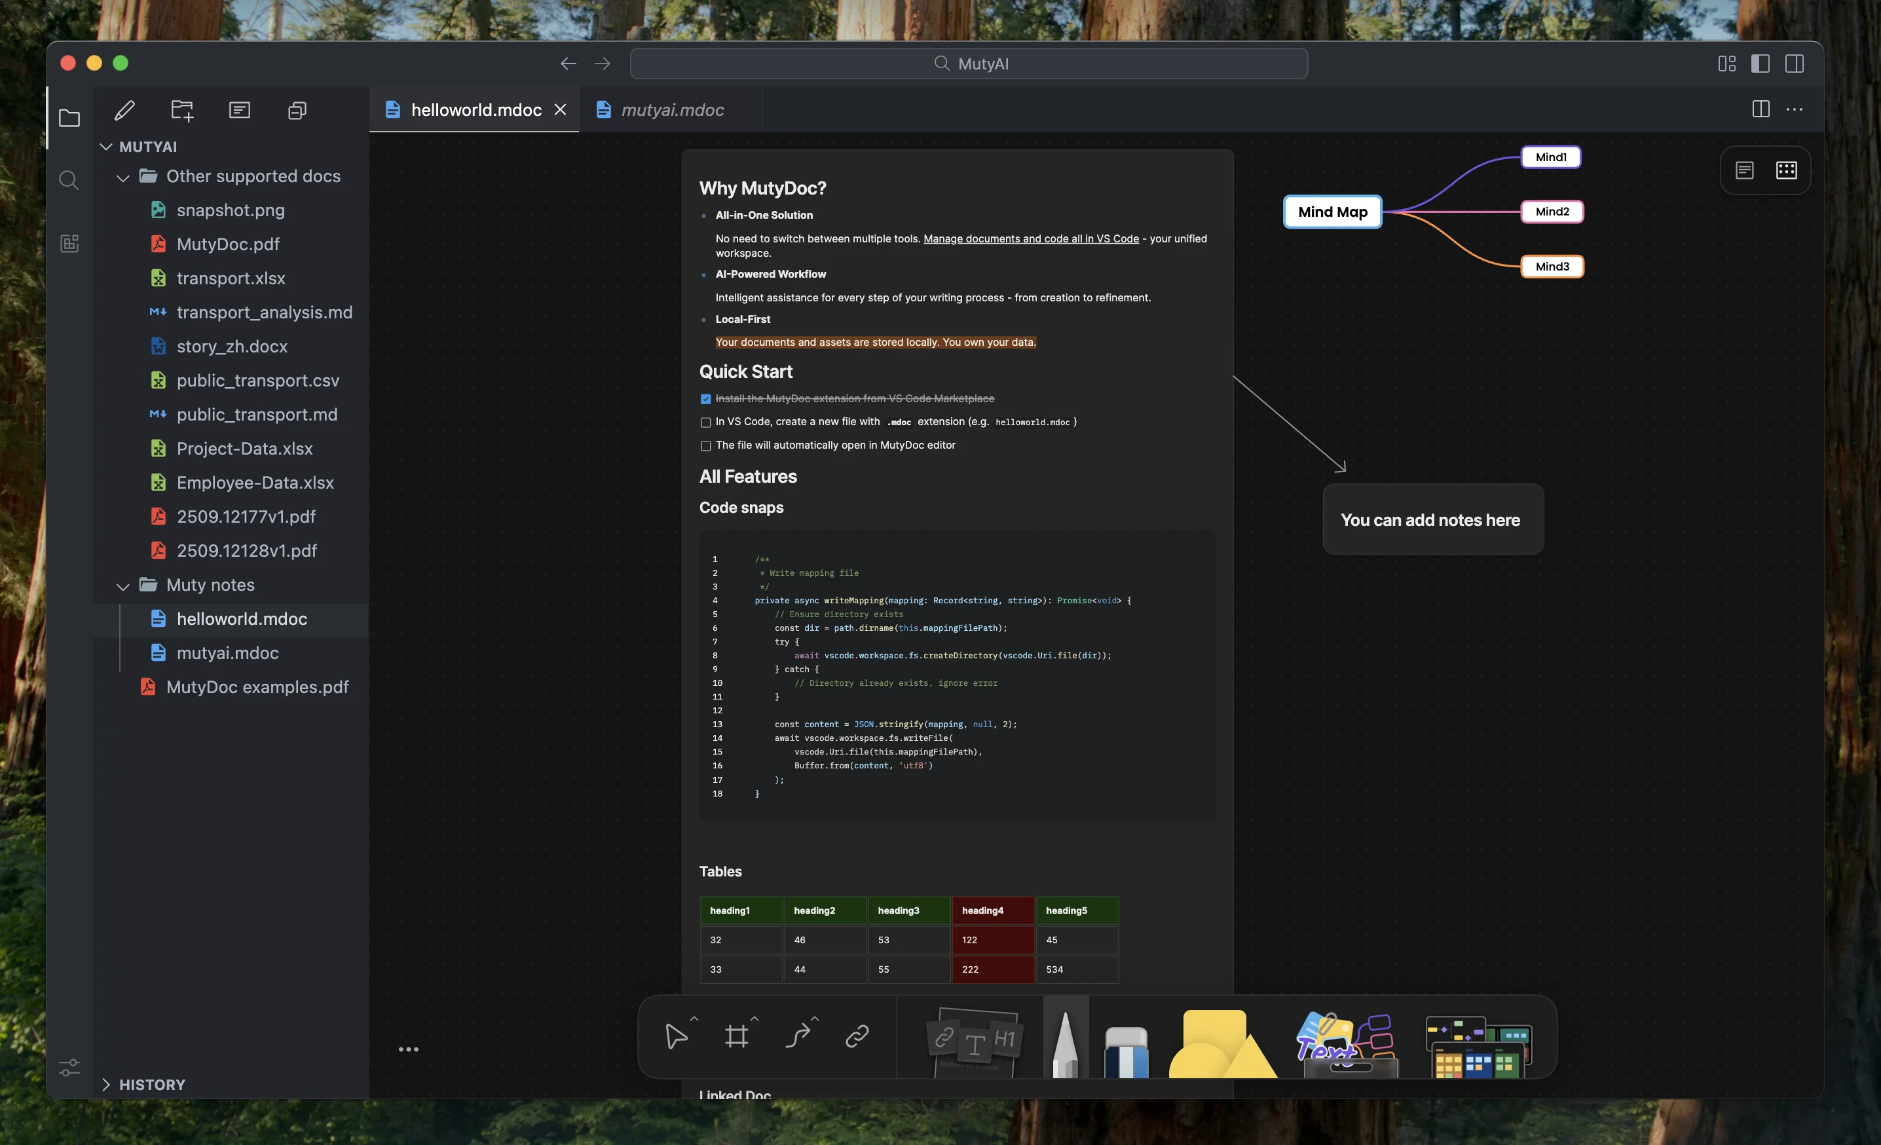Check the create new .mdoc file checkbox
The height and width of the screenshot is (1145, 1881).
705,422
